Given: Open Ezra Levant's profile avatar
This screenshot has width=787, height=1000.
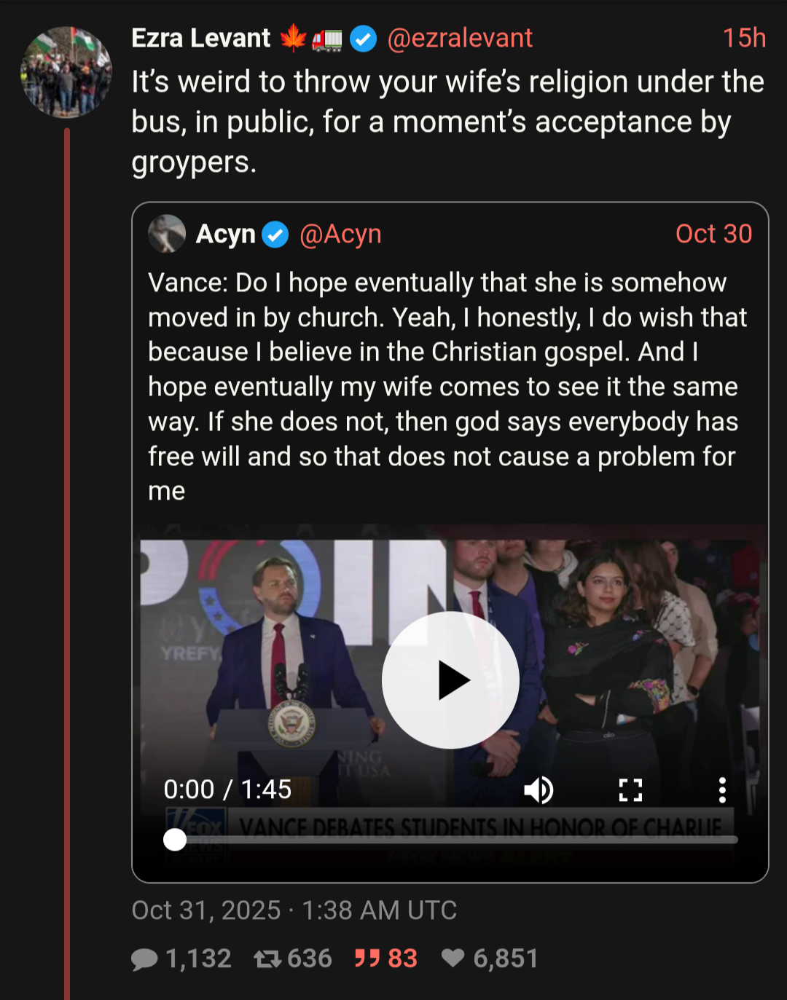Looking at the screenshot, I should (x=66, y=72).
